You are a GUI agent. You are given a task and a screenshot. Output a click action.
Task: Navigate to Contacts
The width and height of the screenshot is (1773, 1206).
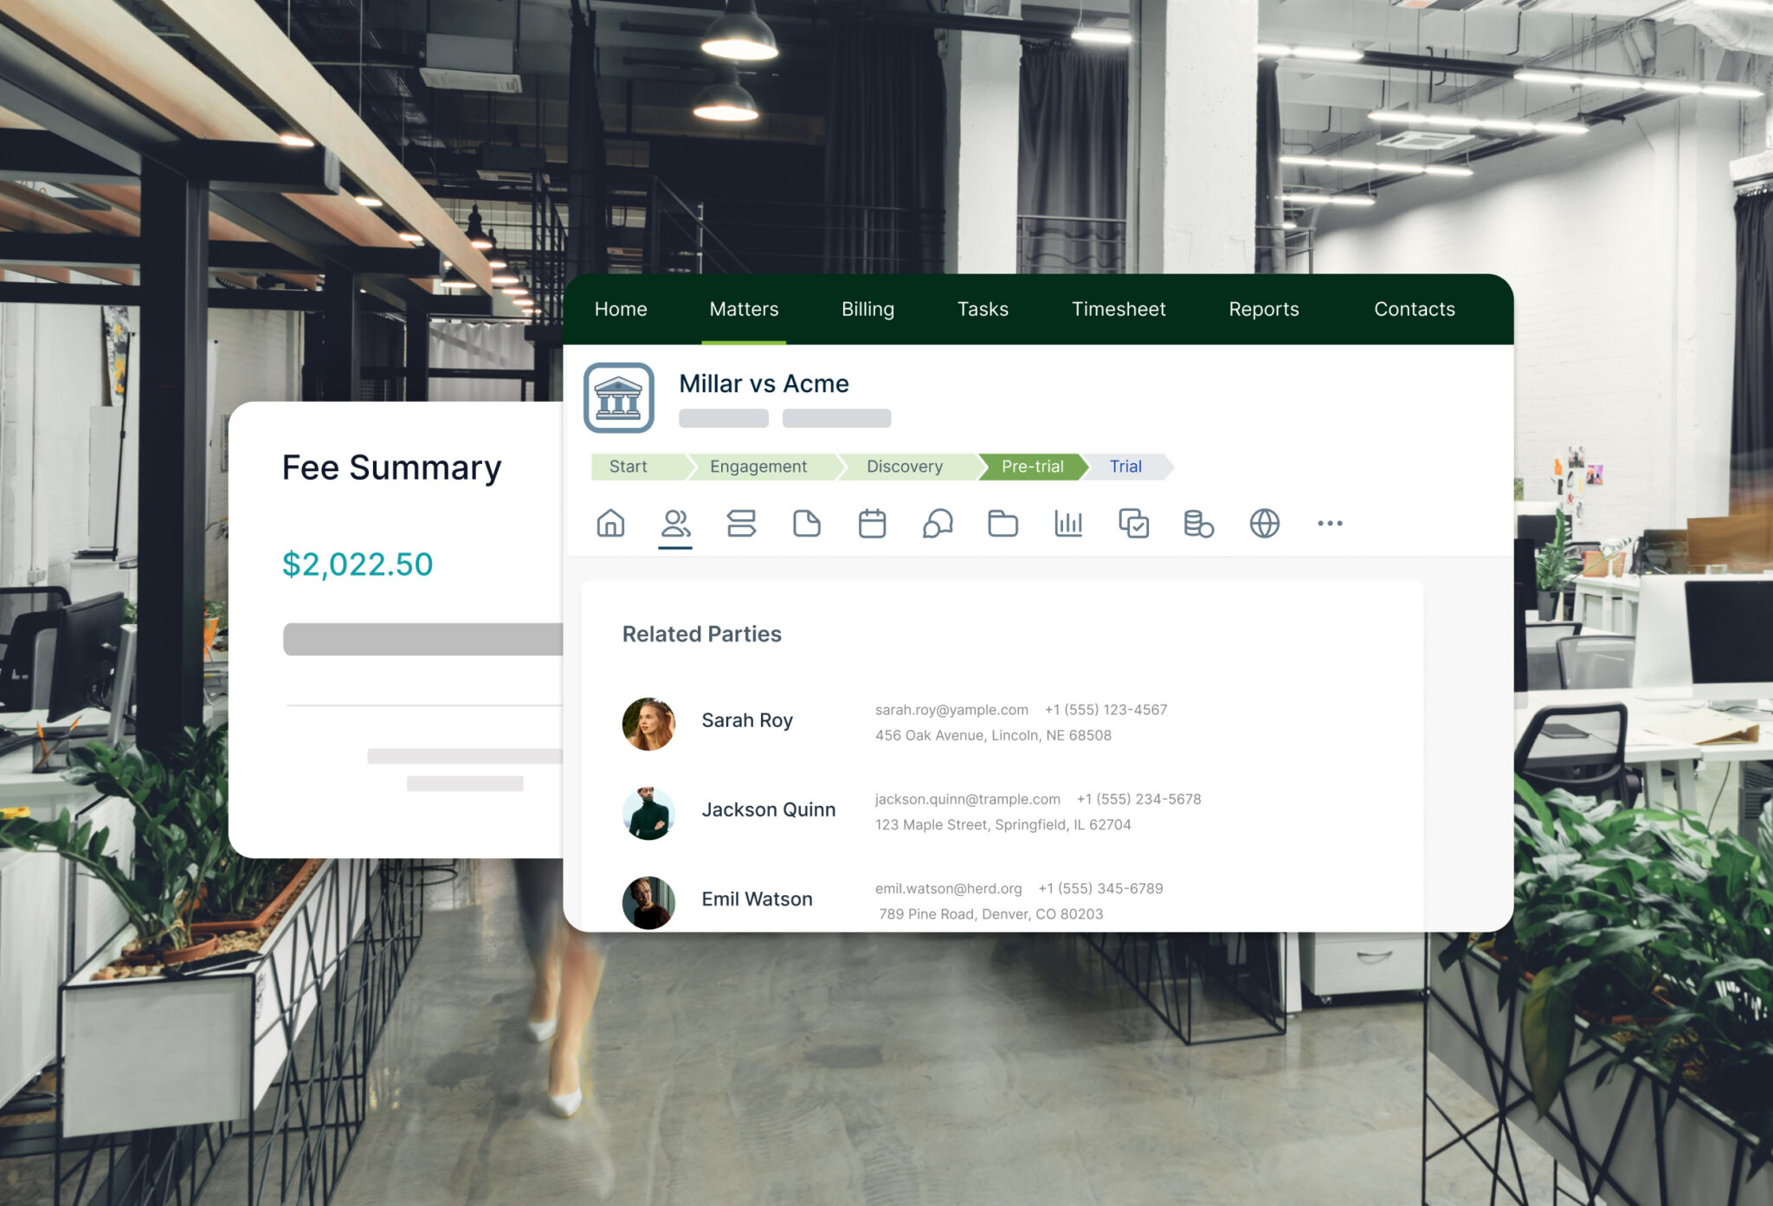[1415, 309]
